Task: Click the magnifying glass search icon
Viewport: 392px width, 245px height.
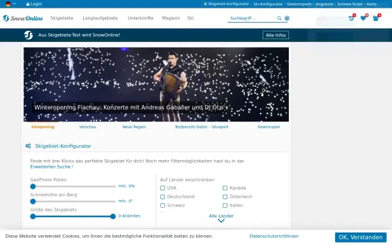Action: point(279,18)
